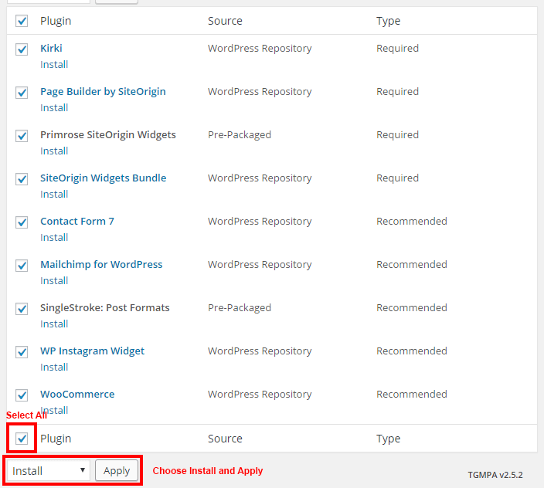Image resolution: width=544 pixels, height=488 pixels.
Task: Click the Source column label in footer
Action: point(225,439)
